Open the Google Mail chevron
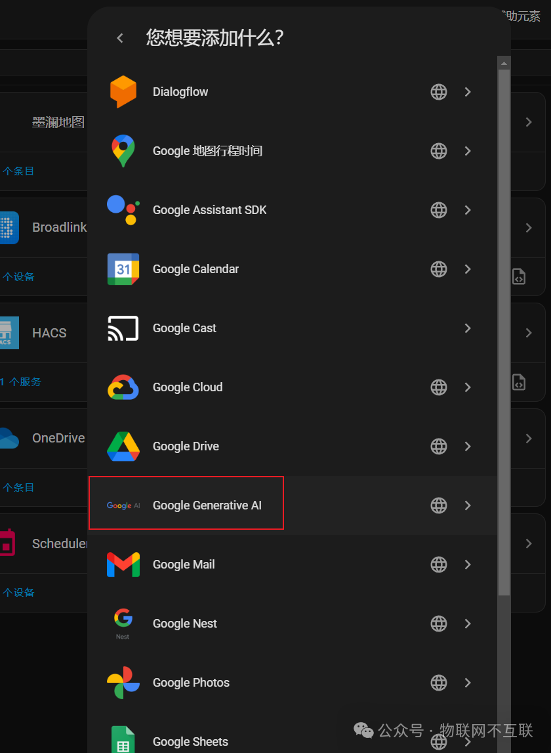 tap(468, 565)
